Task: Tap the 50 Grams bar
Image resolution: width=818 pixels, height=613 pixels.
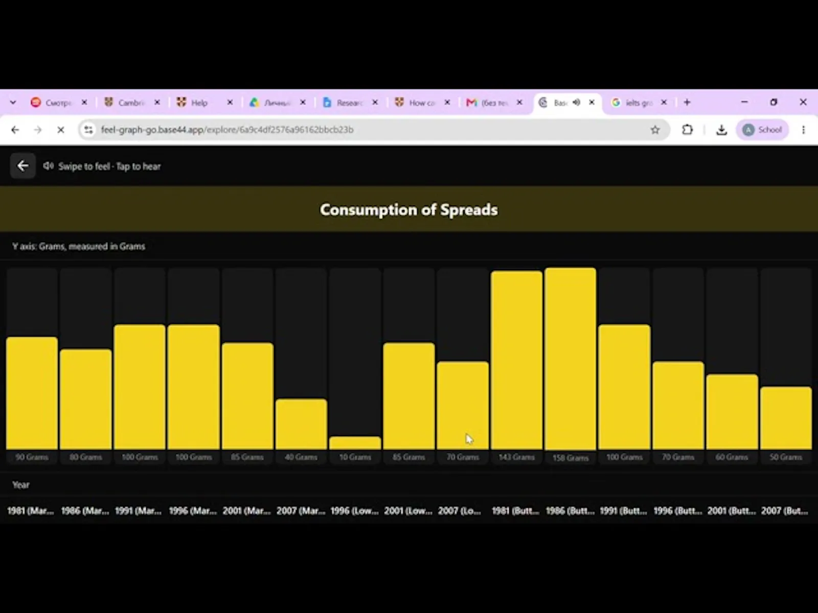Action: [786, 418]
